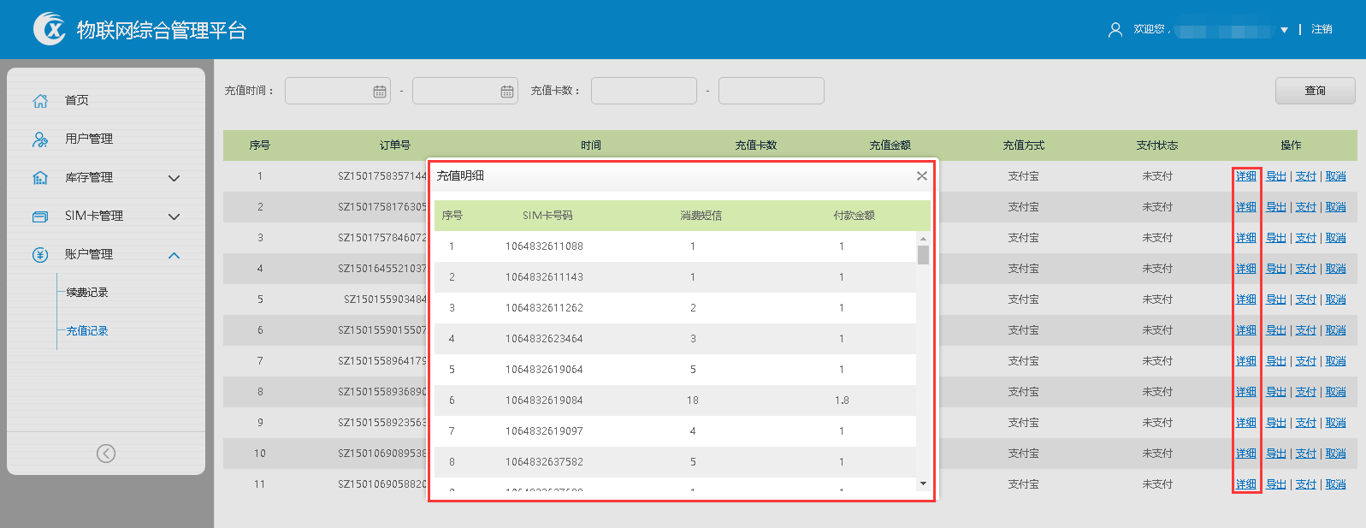This screenshot has height=528, width=1366.
Task: Click the user management icon
Action: point(40,139)
